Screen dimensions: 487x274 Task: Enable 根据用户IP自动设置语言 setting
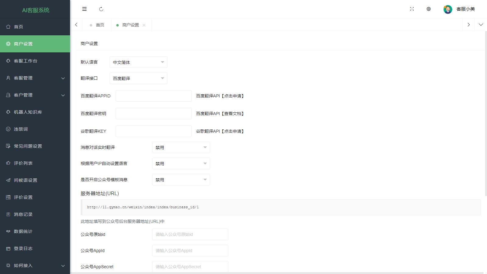click(181, 163)
